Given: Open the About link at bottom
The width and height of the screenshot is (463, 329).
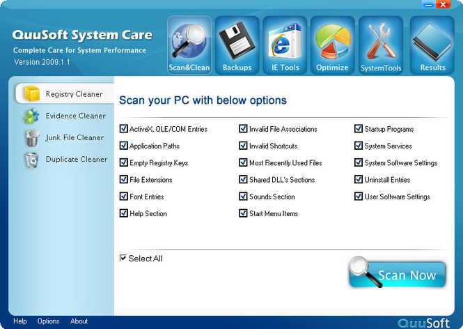Looking at the screenshot, I should point(79,321).
